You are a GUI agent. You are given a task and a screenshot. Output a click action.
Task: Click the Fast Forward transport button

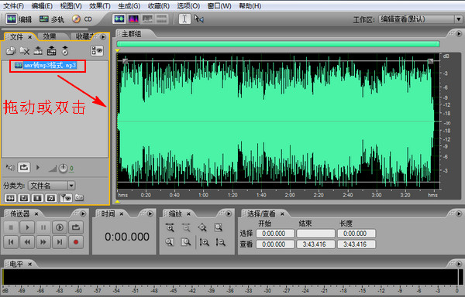43,242
